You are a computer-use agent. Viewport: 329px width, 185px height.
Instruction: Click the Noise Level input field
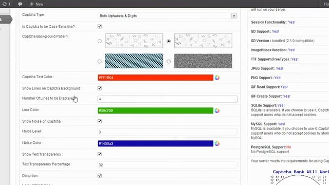168,132
